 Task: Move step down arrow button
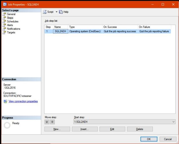click(52, 122)
